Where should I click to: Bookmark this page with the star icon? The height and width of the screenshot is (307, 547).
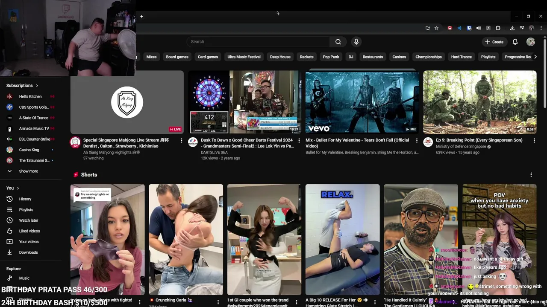436,28
